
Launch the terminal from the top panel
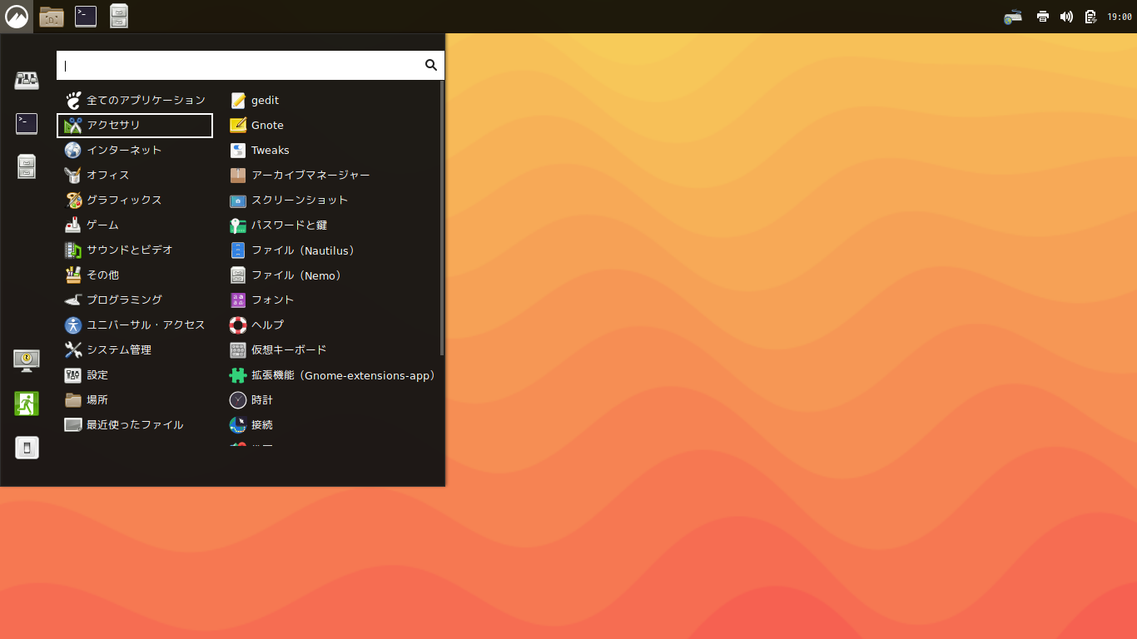point(86,16)
